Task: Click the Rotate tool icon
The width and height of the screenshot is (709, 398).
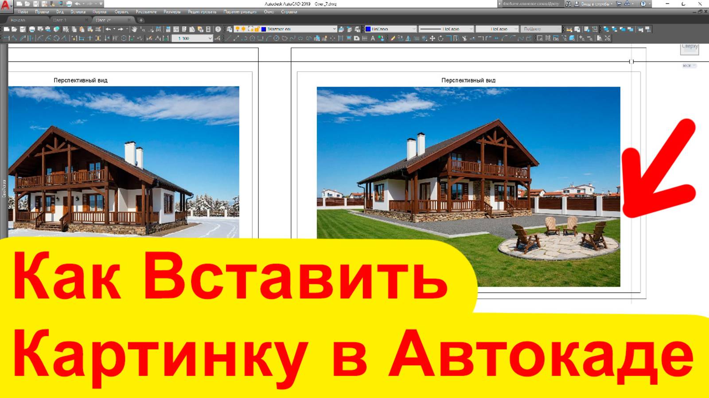Action: pyautogui.click(x=441, y=38)
